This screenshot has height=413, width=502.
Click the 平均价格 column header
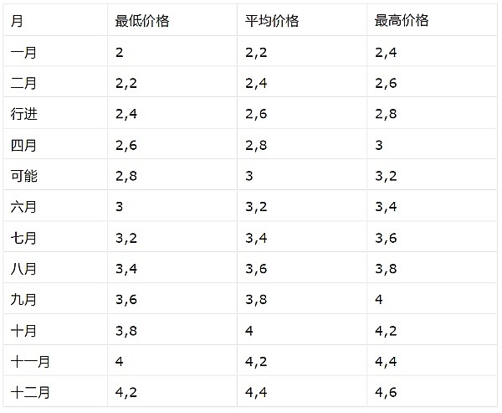pyautogui.click(x=272, y=21)
